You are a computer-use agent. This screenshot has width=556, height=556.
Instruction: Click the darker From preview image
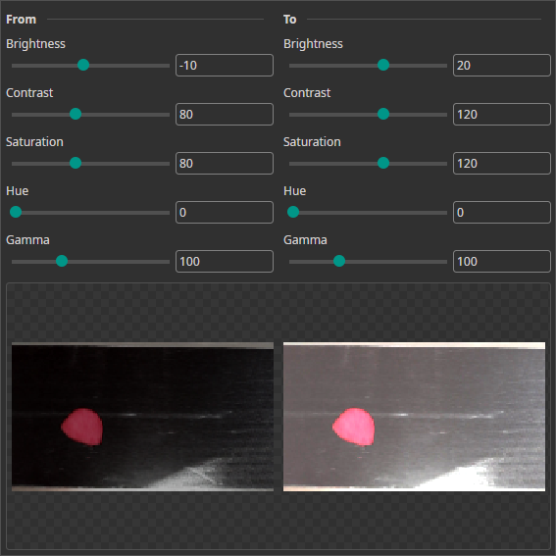pos(142,417)
